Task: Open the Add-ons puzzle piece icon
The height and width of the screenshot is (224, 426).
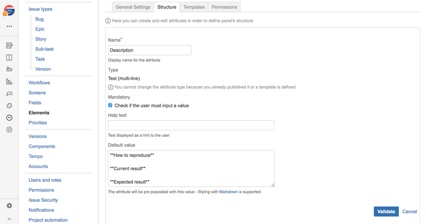Action: [x=9, y=105]
